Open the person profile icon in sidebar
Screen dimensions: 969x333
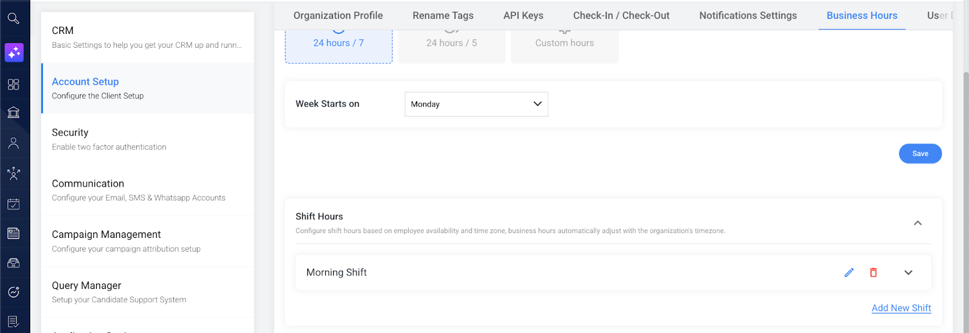tap(13, 143)
